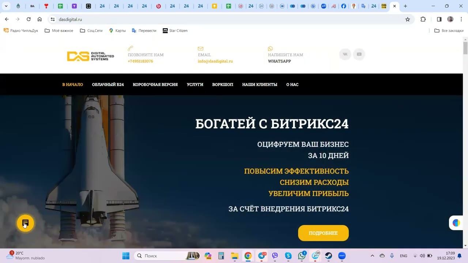Screen dimensions: 468x263
Task: Click the WhatsApp icon above НАПИШИТЕ НАМ
Action: click(x=270, y=48)
